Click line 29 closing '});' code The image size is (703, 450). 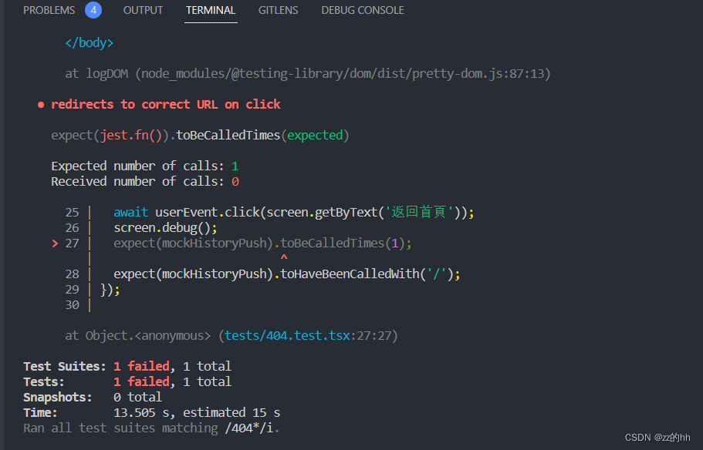110,290
